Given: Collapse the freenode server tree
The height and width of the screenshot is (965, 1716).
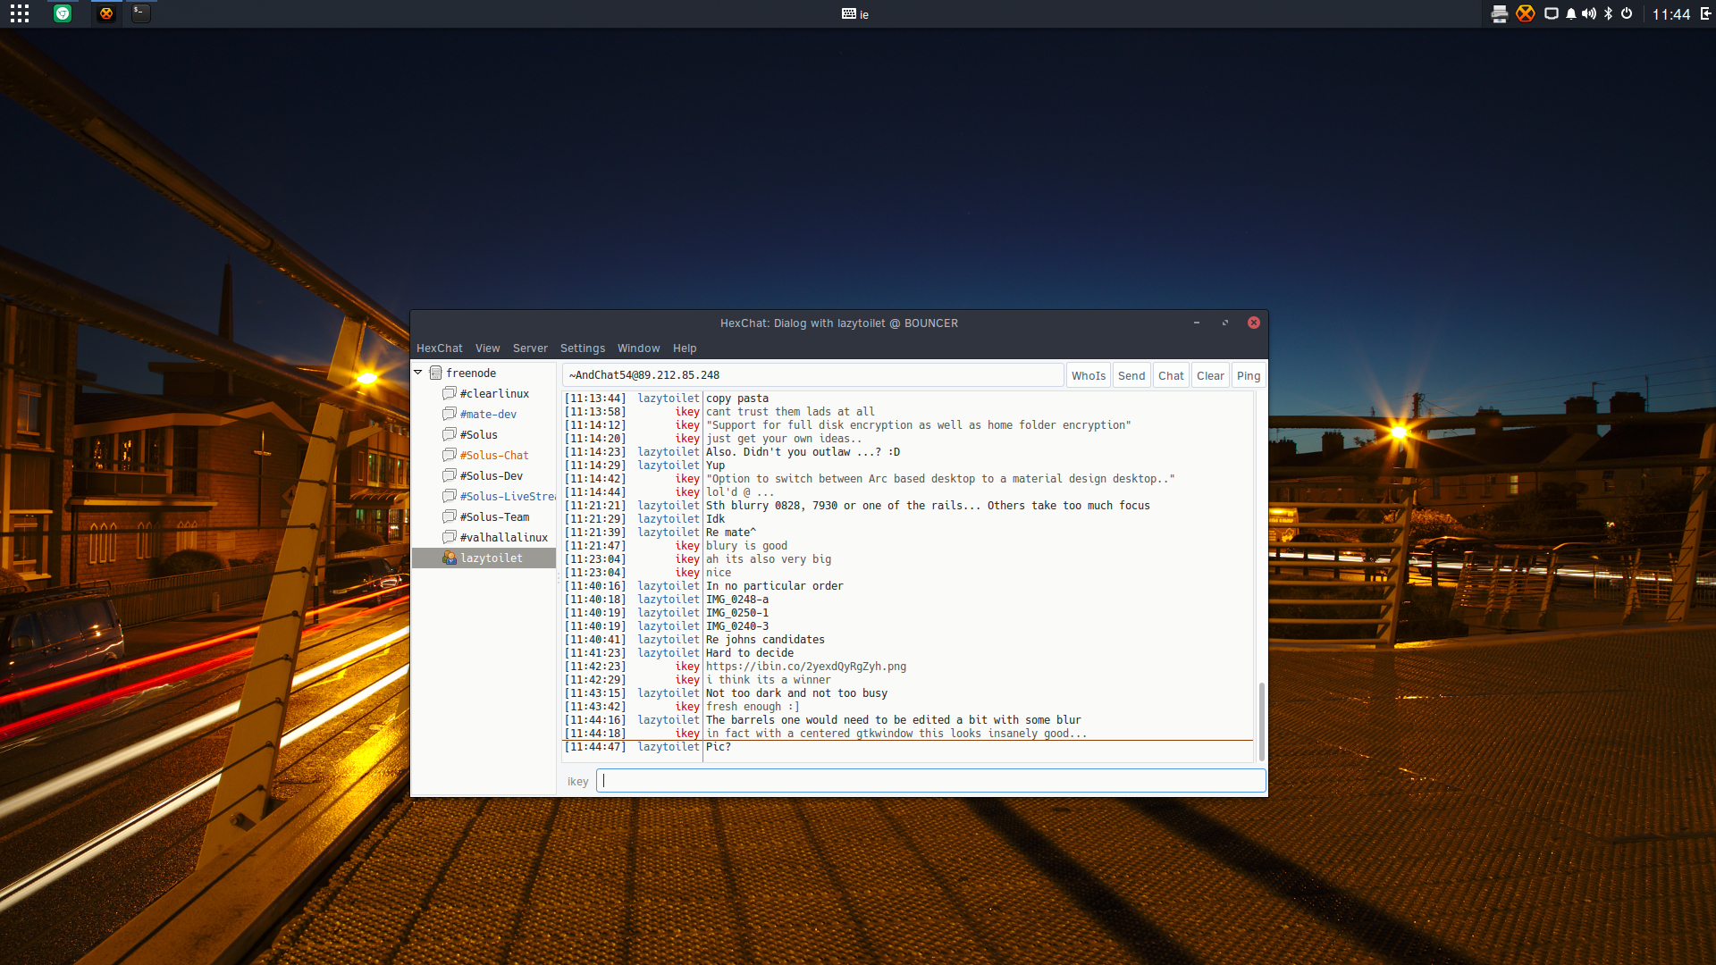Looking at the screenshot, I should coord(418,373).
